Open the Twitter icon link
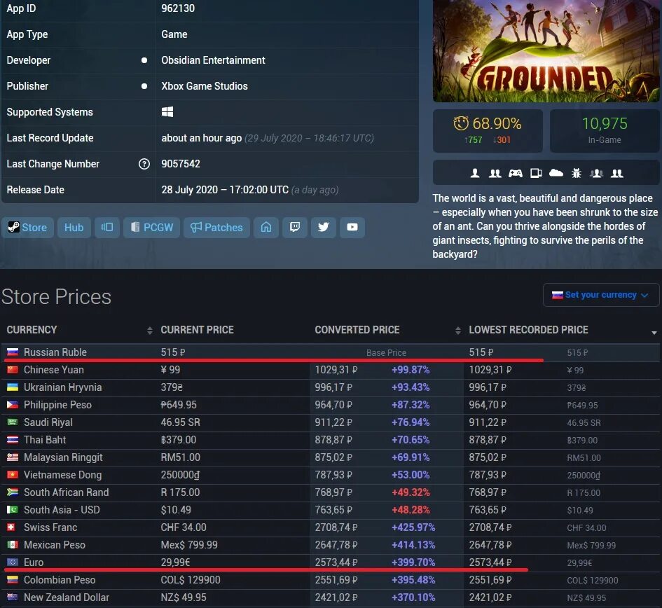 [x=323, y=227]
